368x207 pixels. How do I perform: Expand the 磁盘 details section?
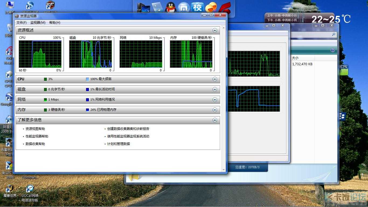click(x=215, y=89)
